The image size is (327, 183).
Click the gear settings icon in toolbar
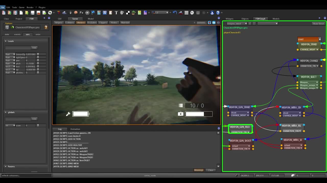tap(192, 13)
